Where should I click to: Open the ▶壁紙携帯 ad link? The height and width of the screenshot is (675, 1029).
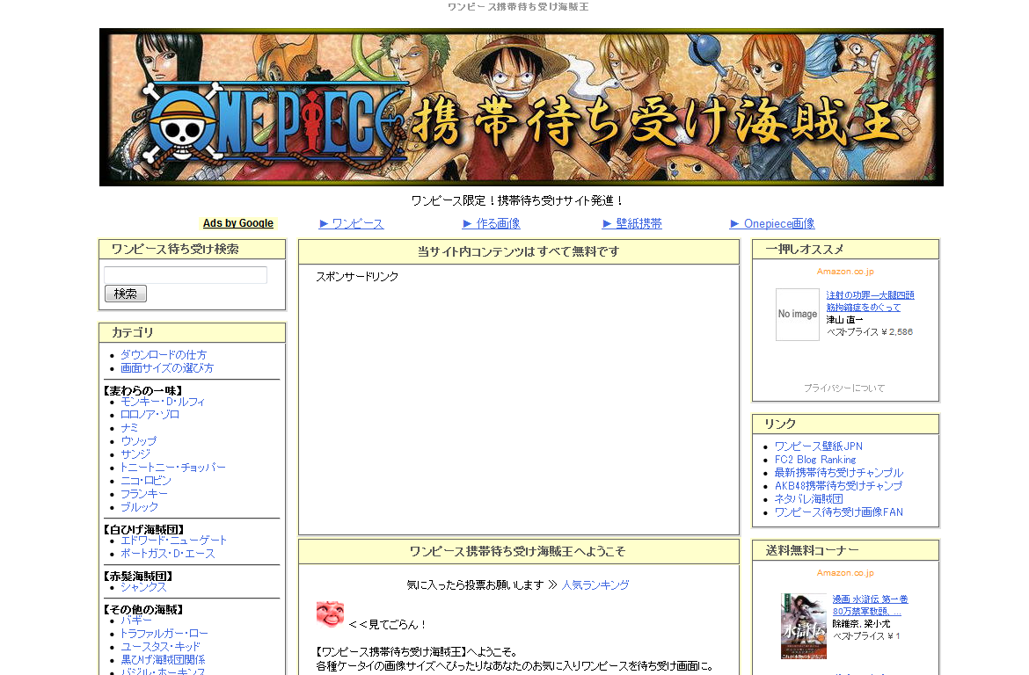click(x=632, y=224)
